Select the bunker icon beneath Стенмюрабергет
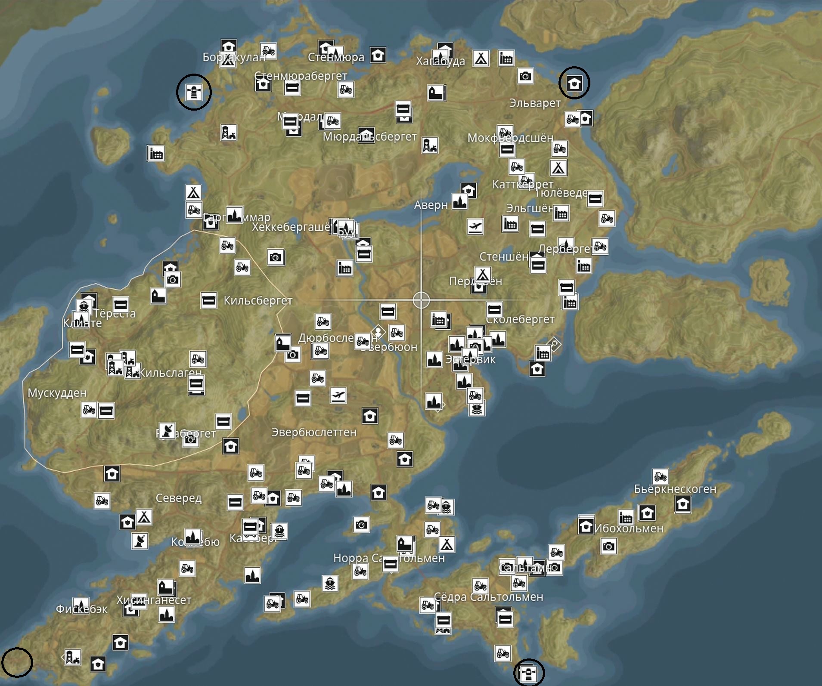Screen dimensions: 822x686 point(292,88)
